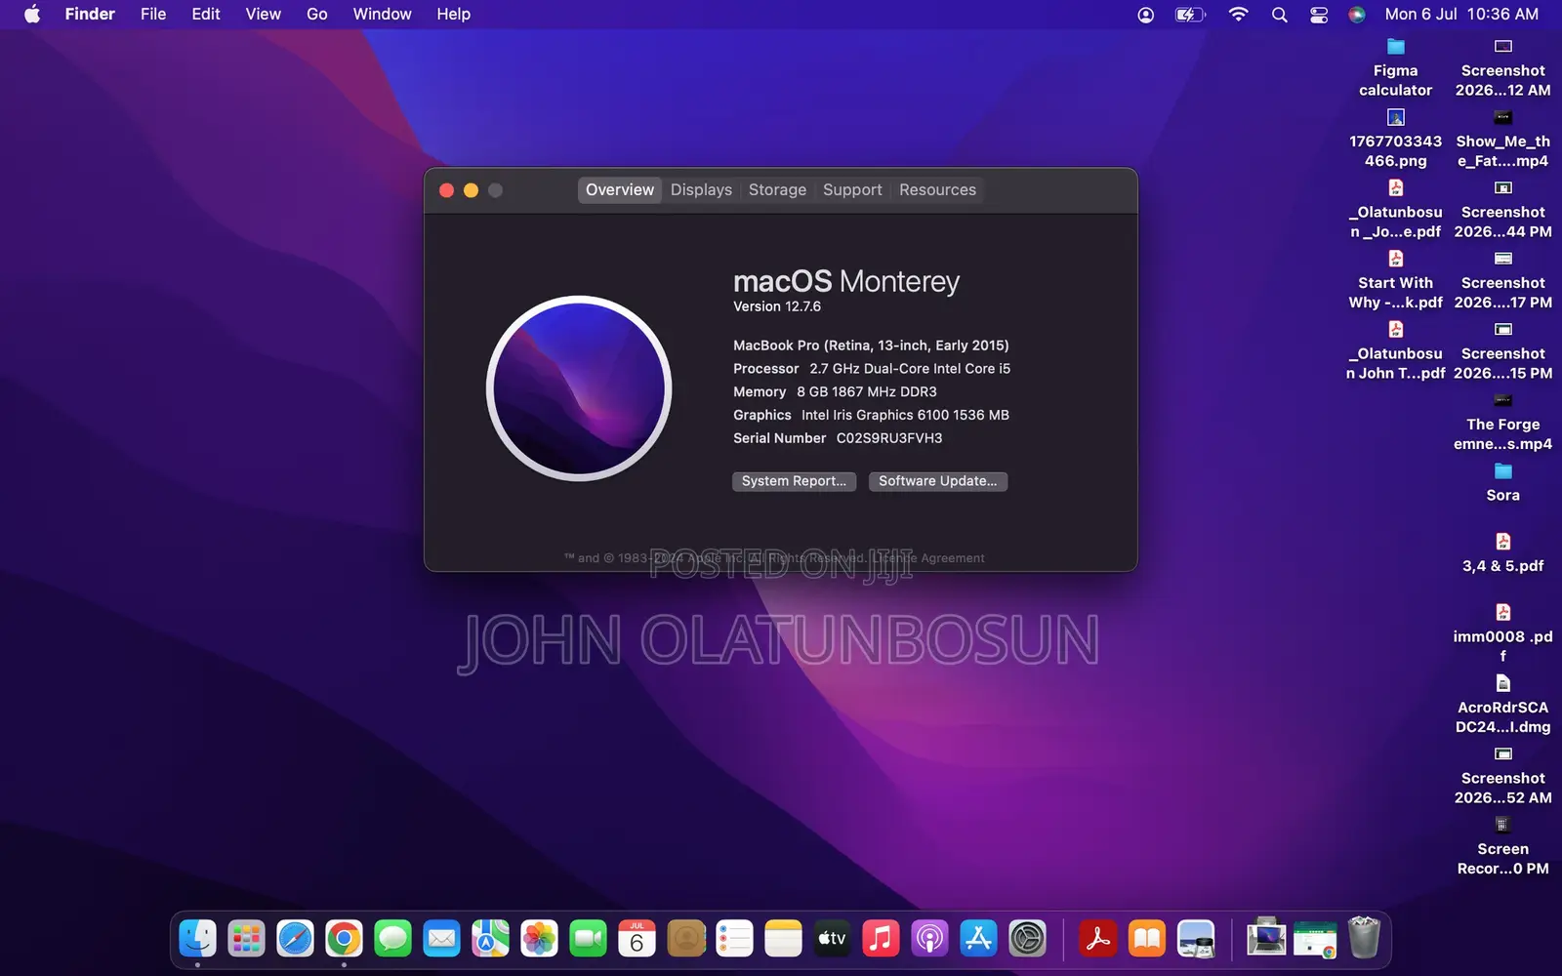This screenshot has height=976, width=1562.
Task: Launch FaceTime from the dock
Action: 589,939
